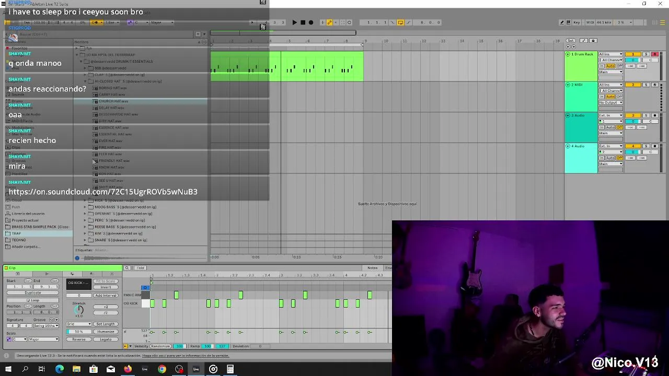669x376 pixels.
Task: Click bar 12 on the arrangement ruler
Action: pos(423,41)
